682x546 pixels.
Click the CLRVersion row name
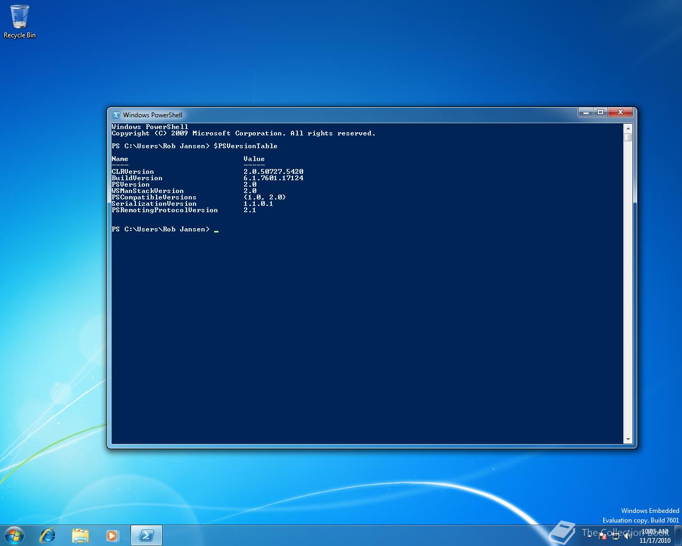click(133, 172)
